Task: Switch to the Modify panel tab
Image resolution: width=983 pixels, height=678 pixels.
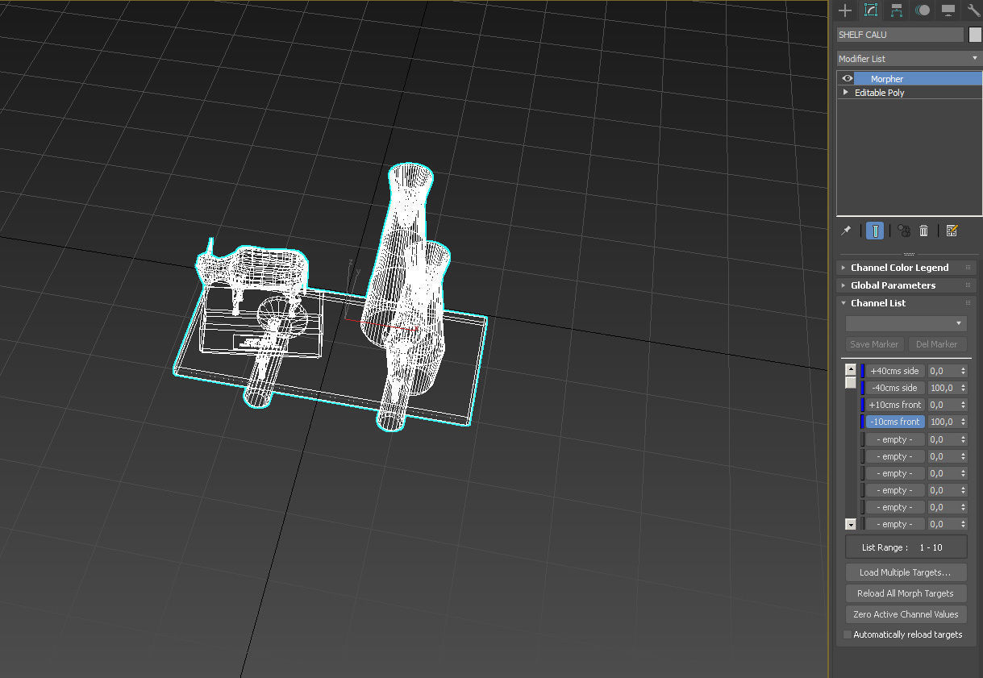Action: [871, 10]
